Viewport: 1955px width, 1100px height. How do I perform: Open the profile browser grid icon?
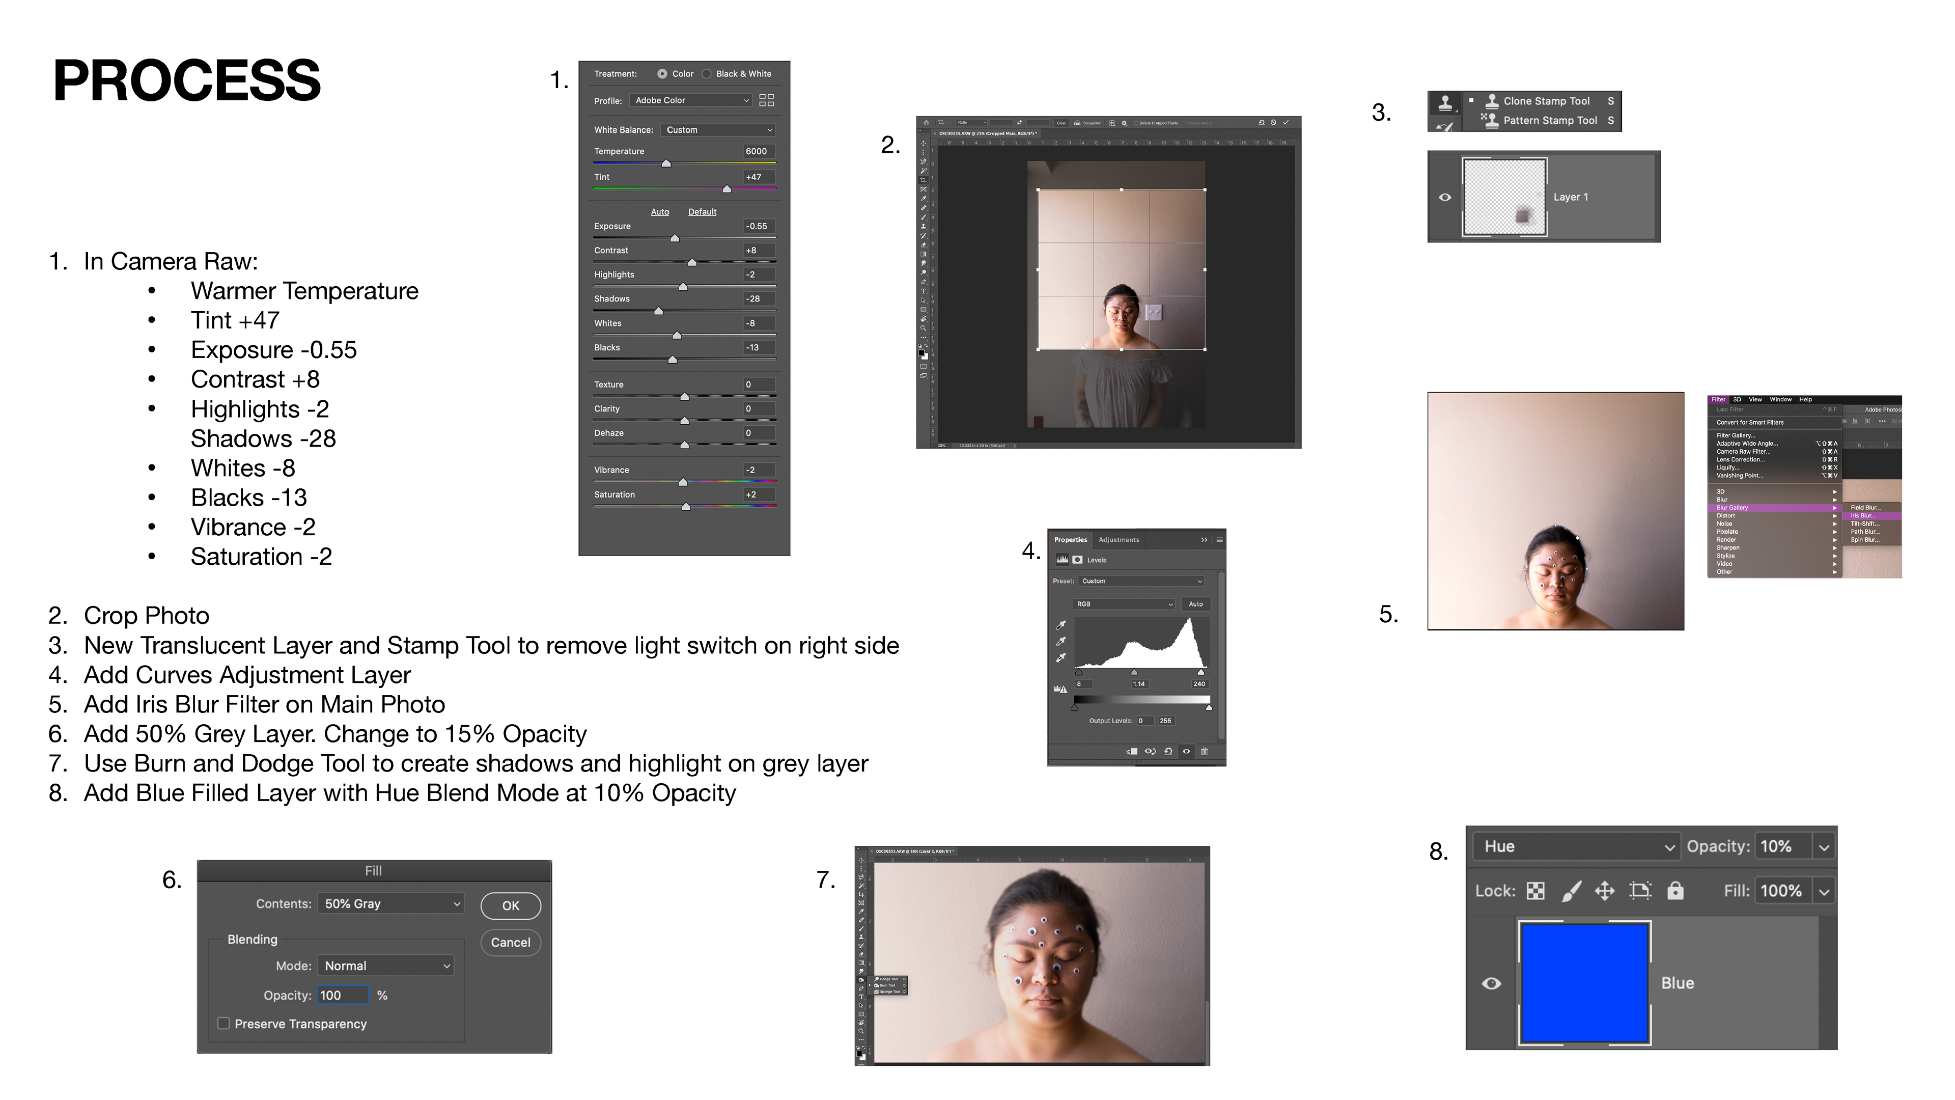click(x=767, y=100)
